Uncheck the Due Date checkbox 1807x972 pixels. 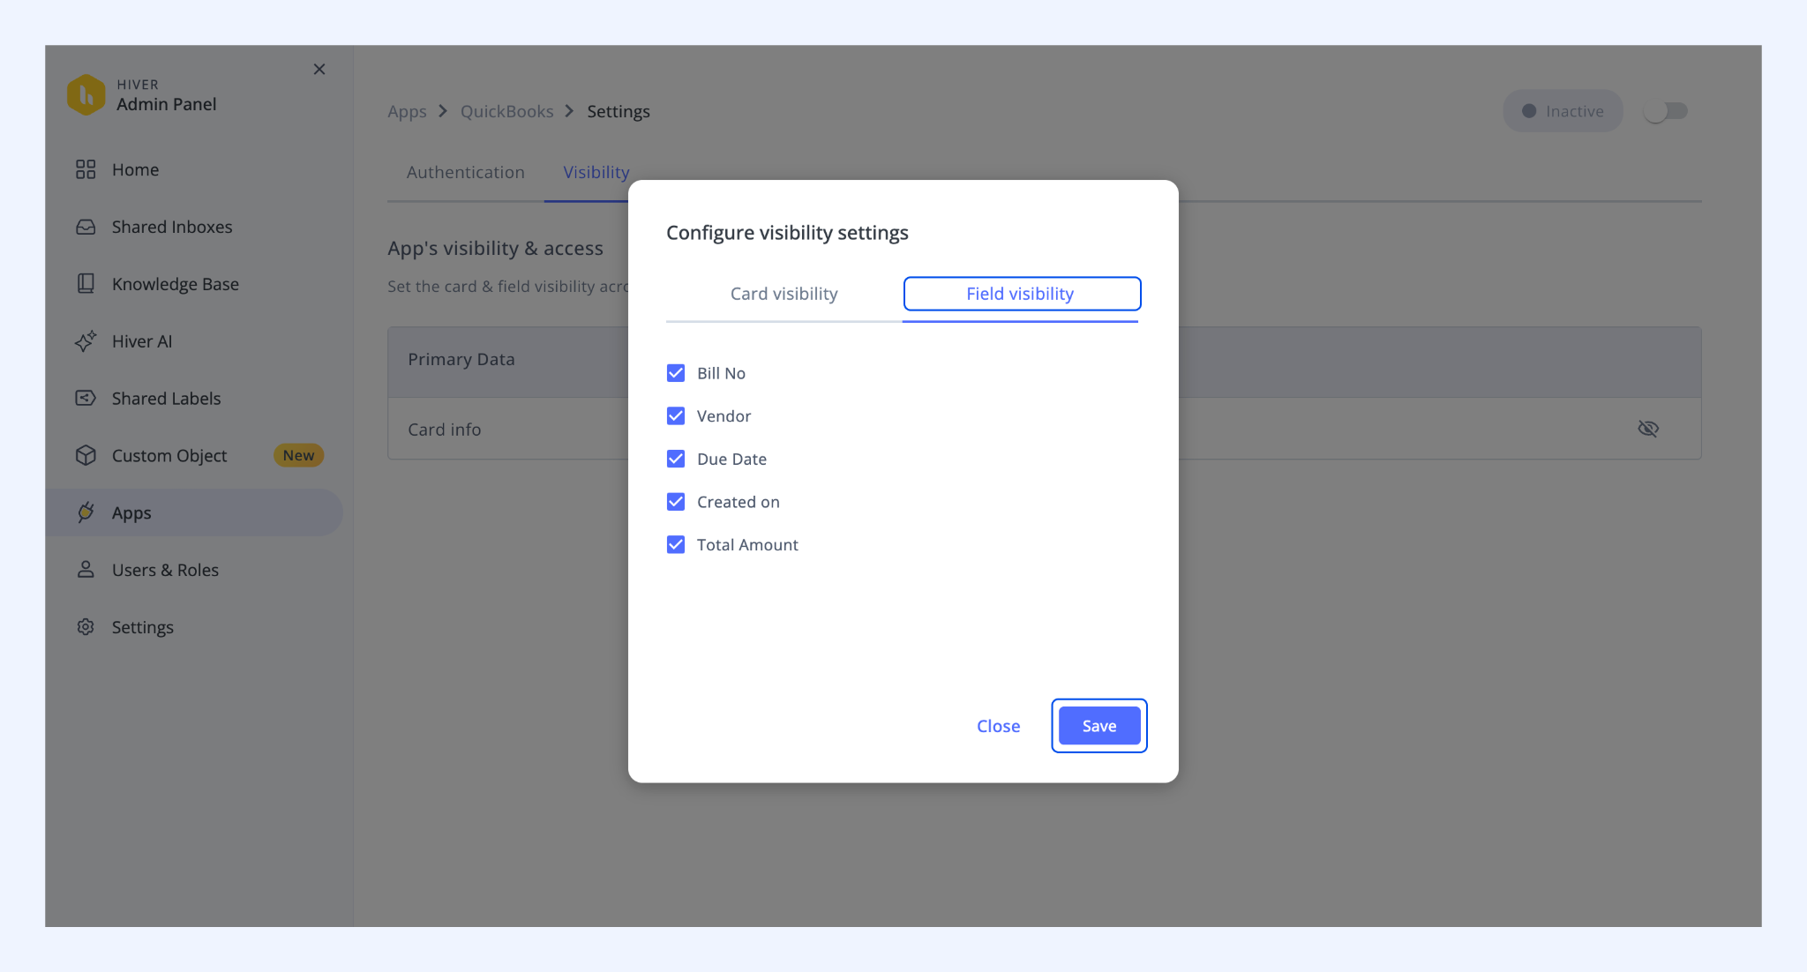coord(676,459)
